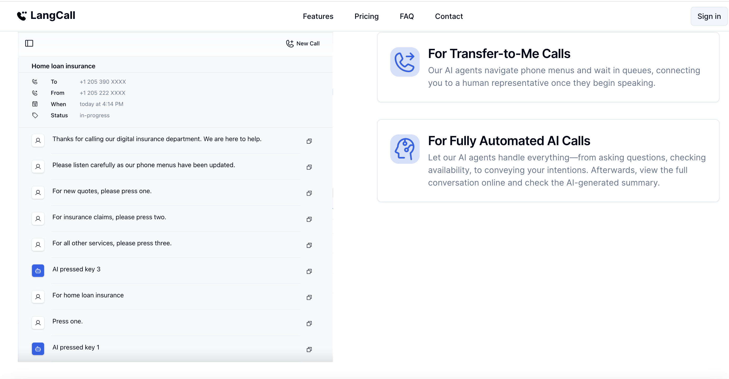Go to the FAQ section
Image resolution: width=729 pixels, height=379 pixels.
tap(406, 17)
